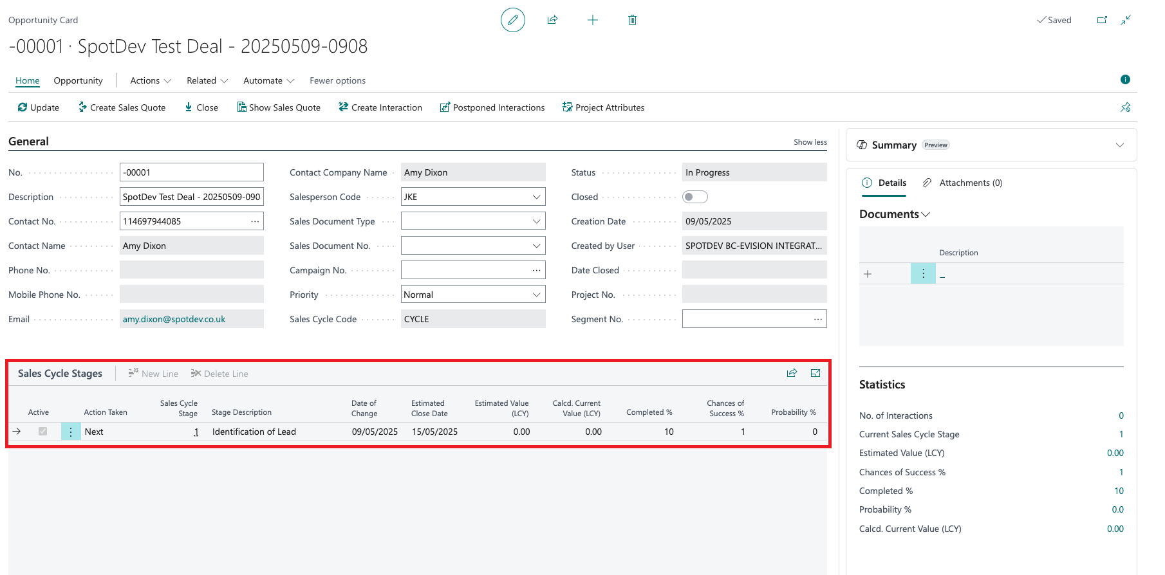Click the amy.dixon@spotdev.co.uk email link
The width and height of the screenshot is (1165, 575).
174,319
